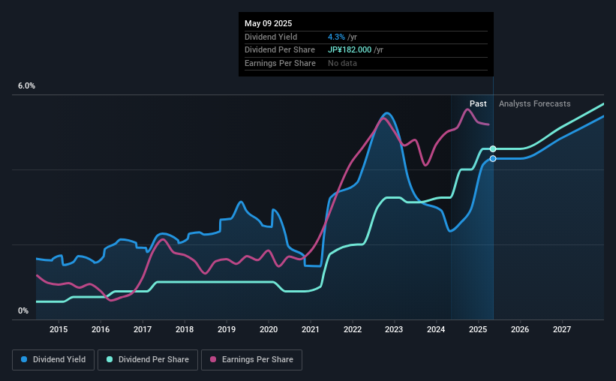Select the blue dividend yield data marker
The height and width of the screenshot is (381, 616).
tap(493, 159)
